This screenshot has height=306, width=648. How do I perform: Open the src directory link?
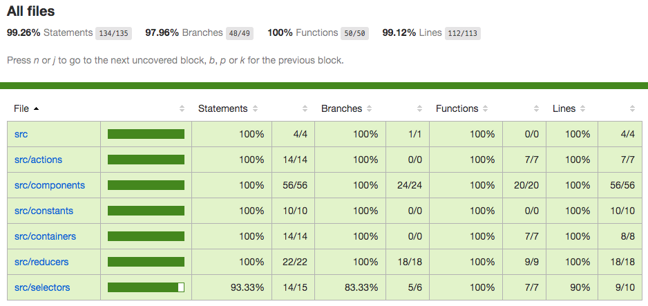21,134
